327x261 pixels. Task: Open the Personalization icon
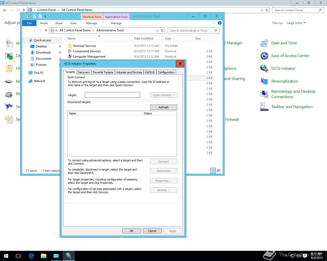point(264,81)
